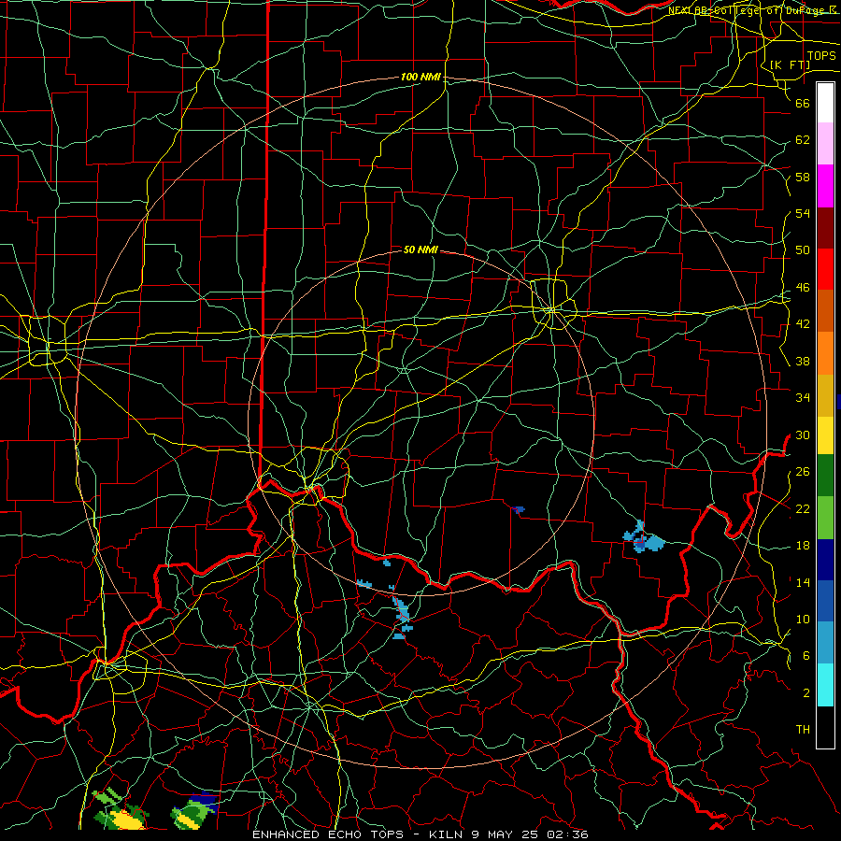Click the TH legend label
This screenshot has height=841, width=841.
[x=803, y=730]
